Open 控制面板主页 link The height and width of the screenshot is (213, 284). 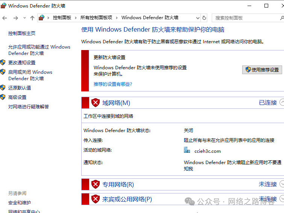pyautogui.click(x=22, y=33)
